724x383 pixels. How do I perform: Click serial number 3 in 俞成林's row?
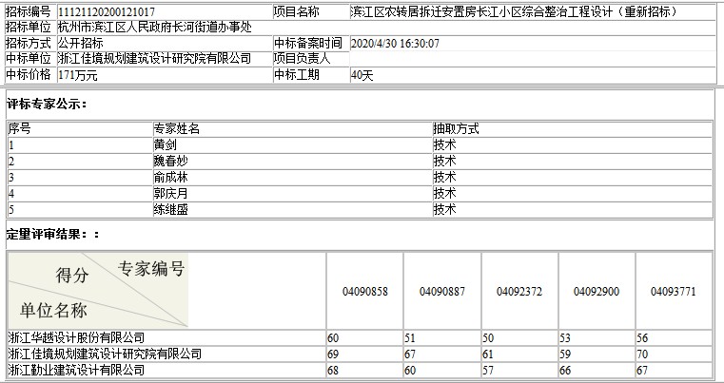[11, 178]
